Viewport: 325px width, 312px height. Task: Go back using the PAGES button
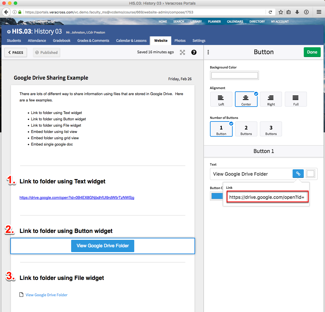pos(16,52)
